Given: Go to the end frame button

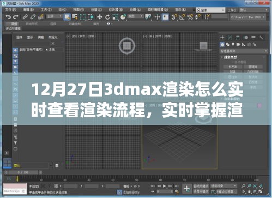Looking at the screenshot, I should pos(177,186).
